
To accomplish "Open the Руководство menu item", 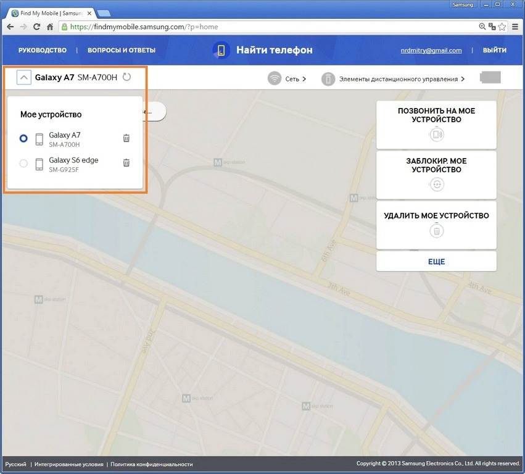I will tap(42, 51).
